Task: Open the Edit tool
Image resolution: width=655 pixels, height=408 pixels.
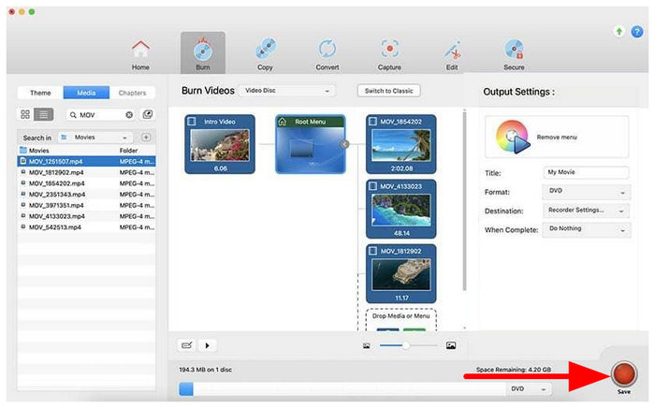Action: pyautogui.click(x=452, y=54)
